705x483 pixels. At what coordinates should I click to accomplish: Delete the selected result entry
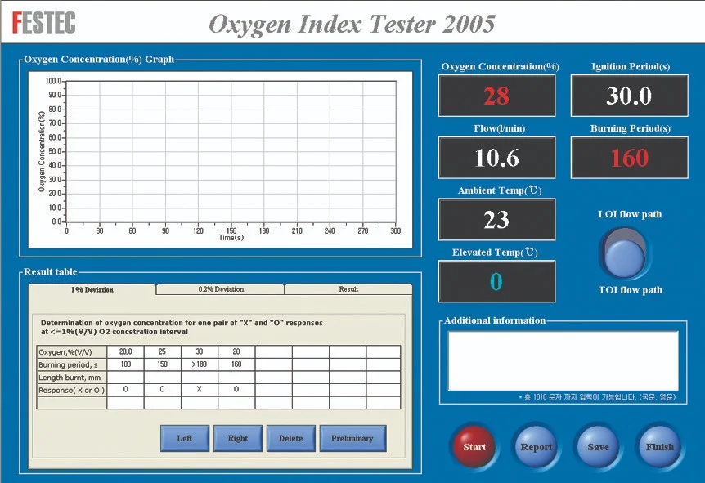click(291, 438)
